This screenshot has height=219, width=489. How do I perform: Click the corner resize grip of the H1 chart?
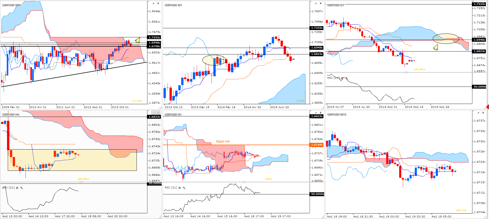[323, 217]
